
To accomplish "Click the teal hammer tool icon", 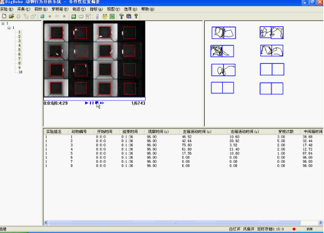I will point(122,16).
